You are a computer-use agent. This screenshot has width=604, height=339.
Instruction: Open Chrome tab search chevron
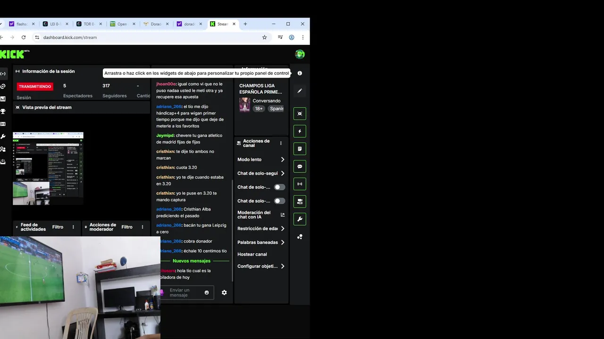point(1,24)
